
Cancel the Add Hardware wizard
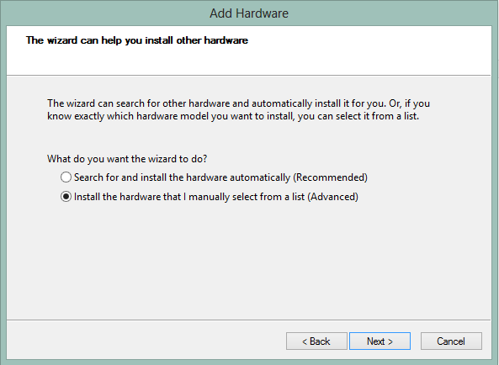(451, 341)
